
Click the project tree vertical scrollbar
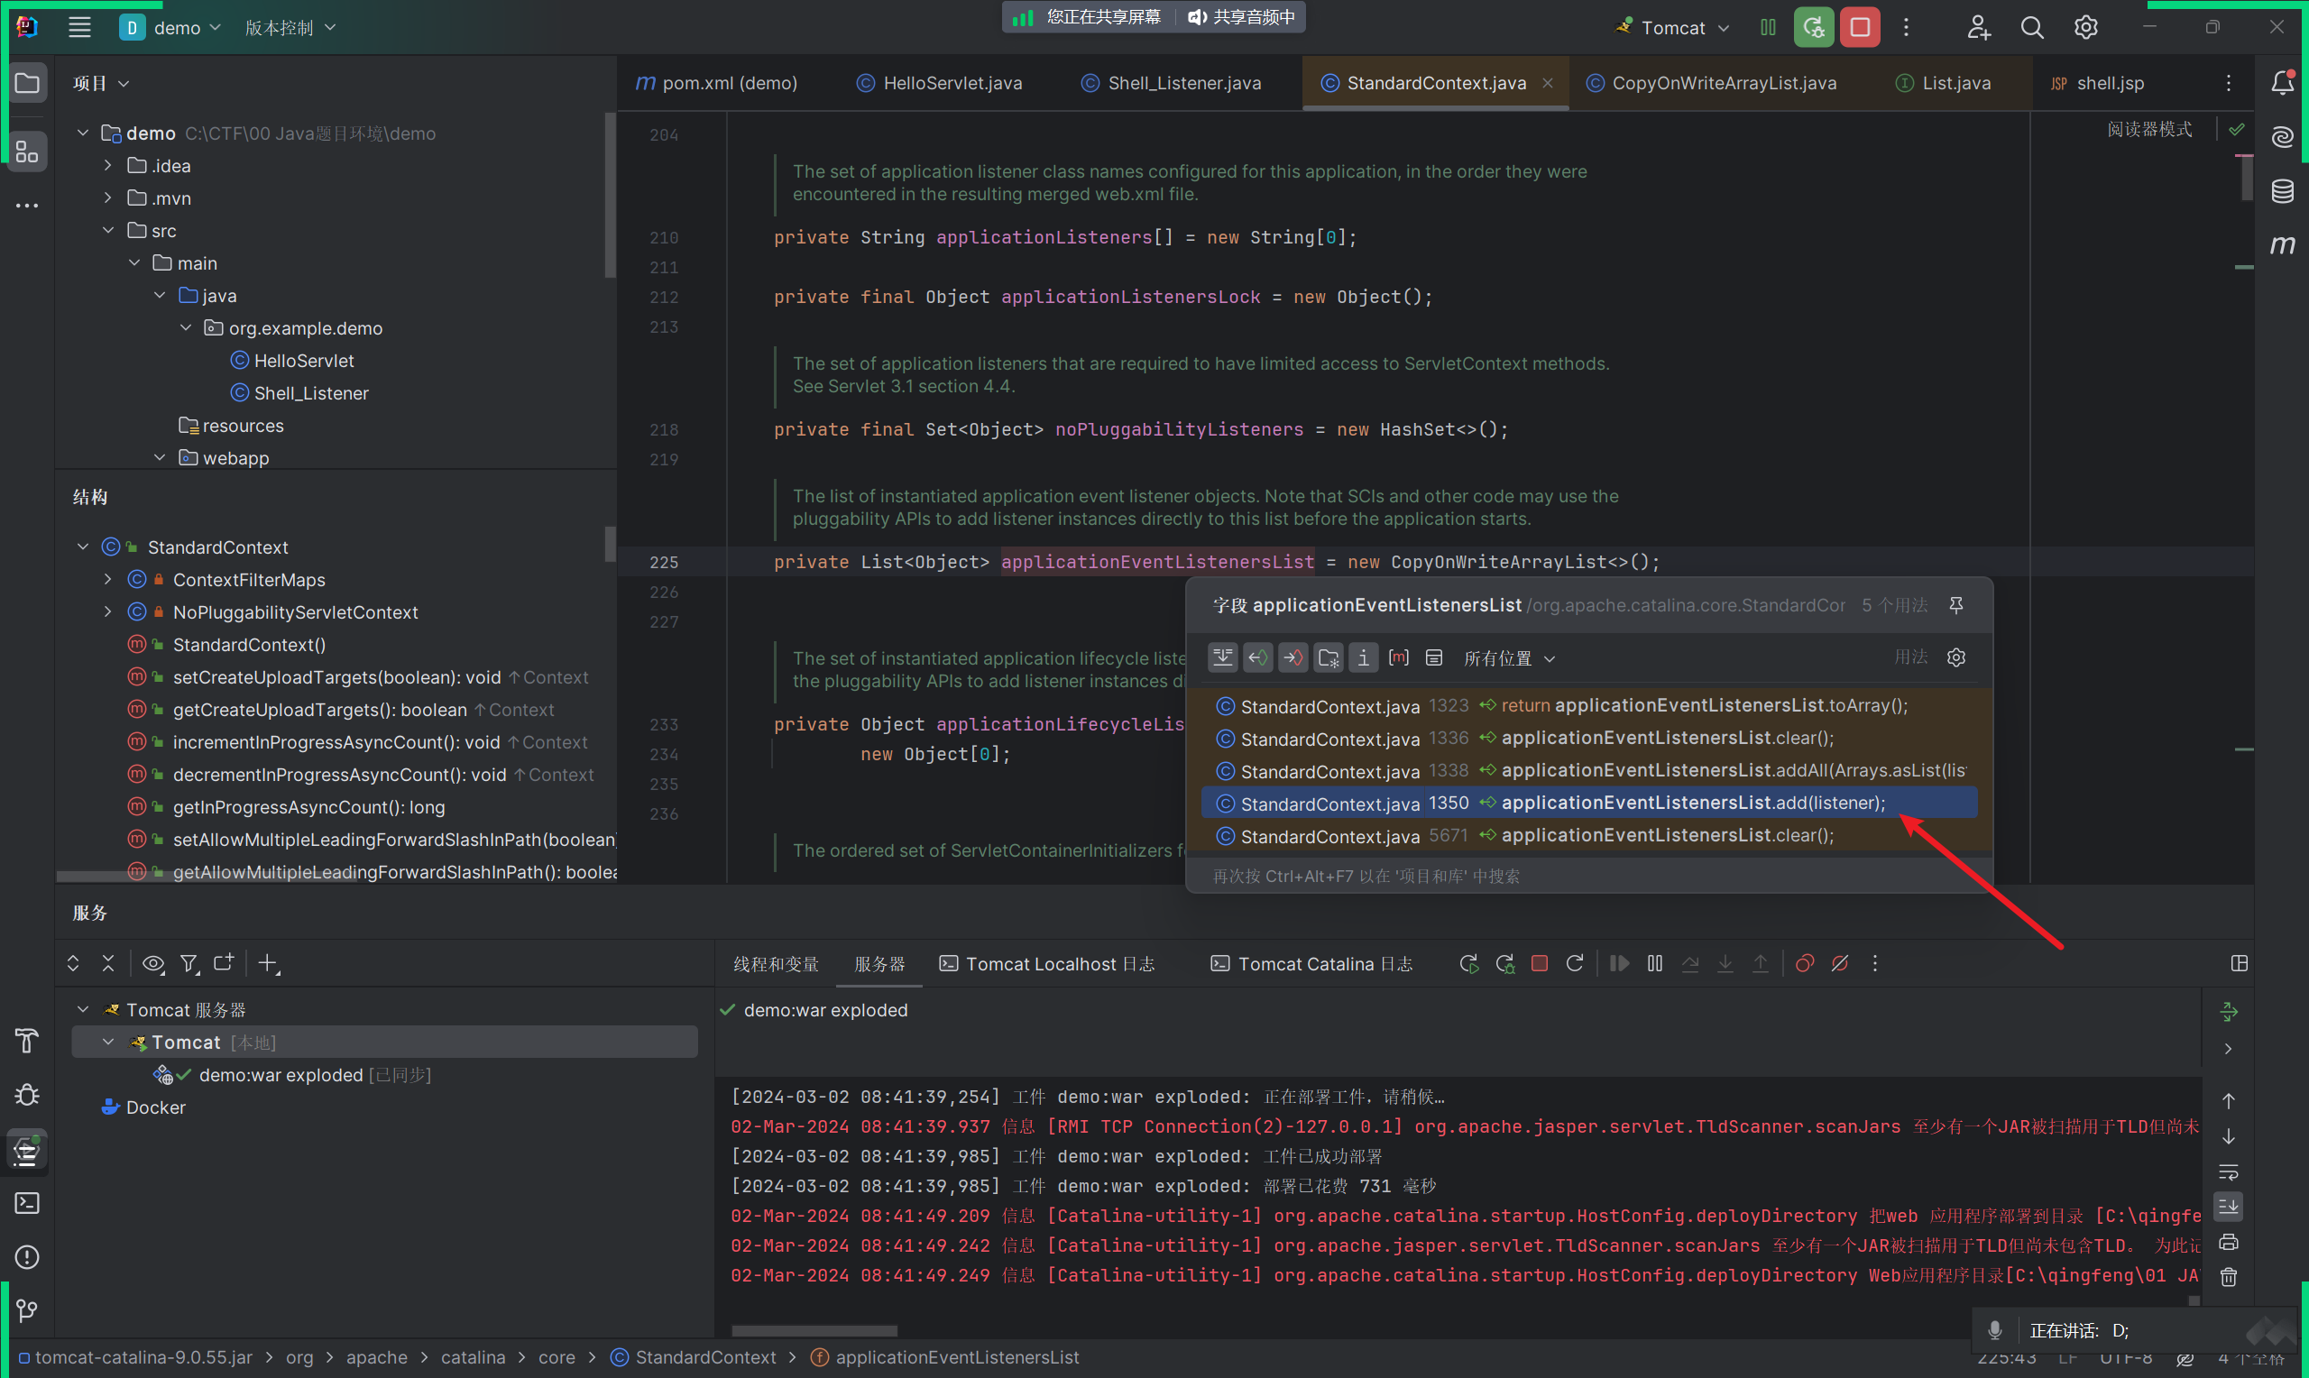(610, 195)
